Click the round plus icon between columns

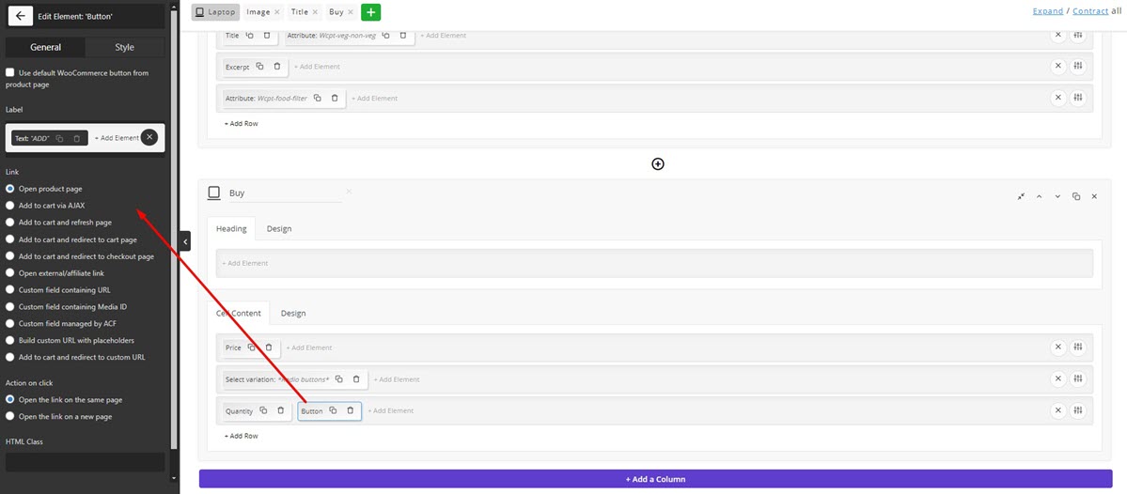pyautogui.click(x=658, y=163)
